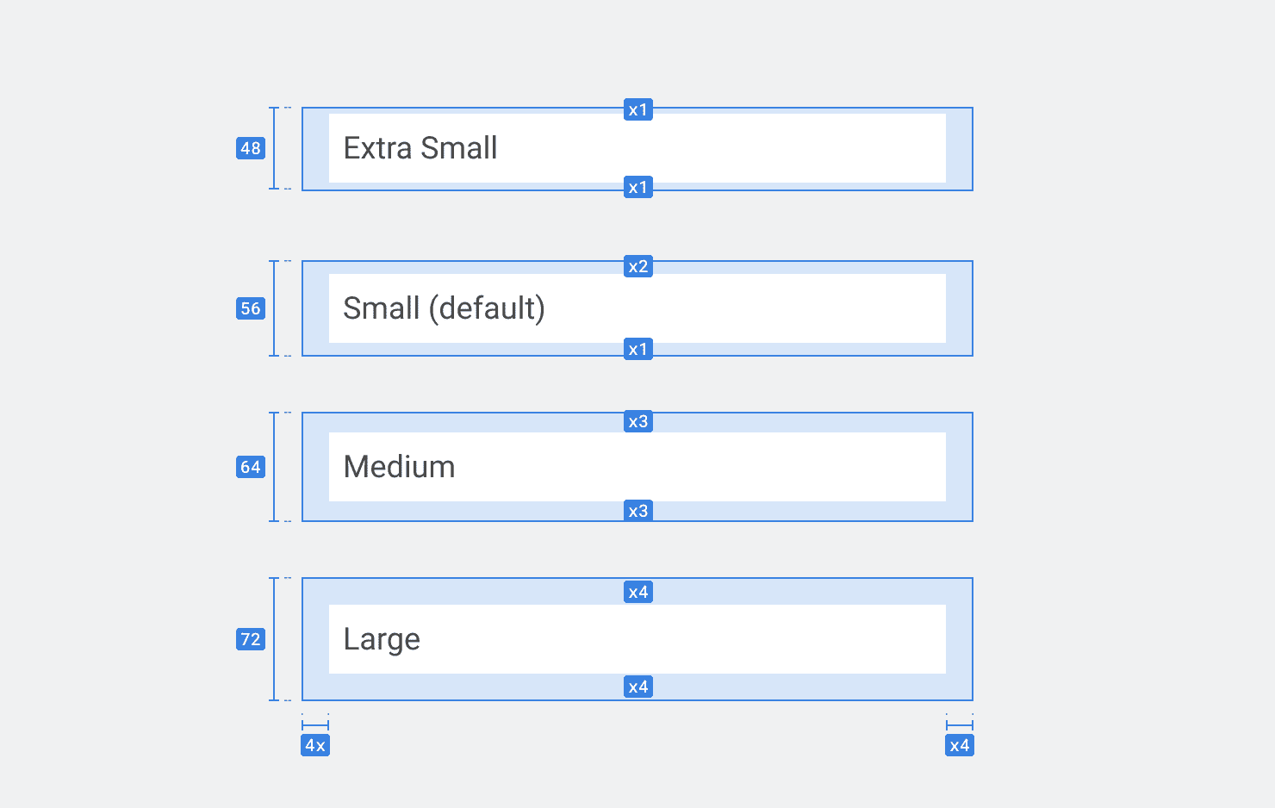Click x4 badge on Large field's bottom edge
The width and height of the screenshot is (1275, 808).
[638, 687]
